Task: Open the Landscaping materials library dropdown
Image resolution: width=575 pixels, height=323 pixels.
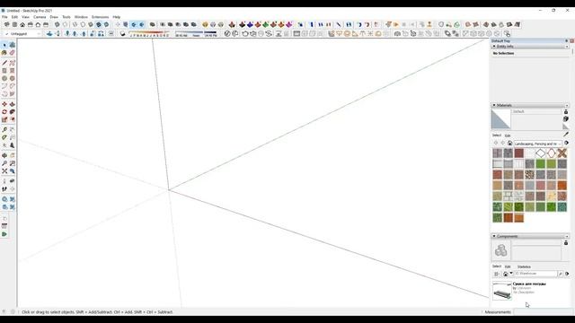Action: coord(537,144)
